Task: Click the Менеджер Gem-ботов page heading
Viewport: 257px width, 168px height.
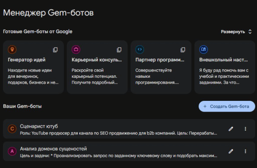Action: [x=48, y=12]
